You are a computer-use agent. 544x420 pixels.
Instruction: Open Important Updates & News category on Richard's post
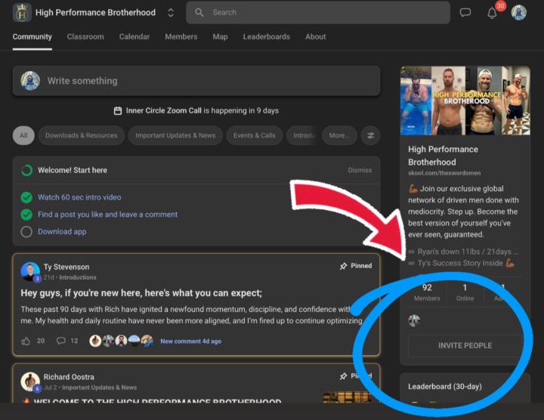pos(99,388)
